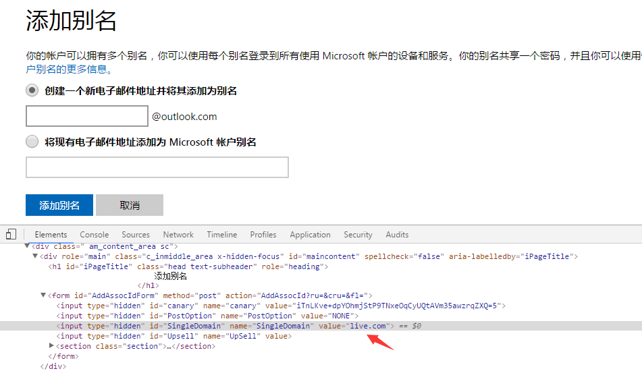Select the existing email address alias radio button
This screenshot has height=371, width=642.
[32, 142]
